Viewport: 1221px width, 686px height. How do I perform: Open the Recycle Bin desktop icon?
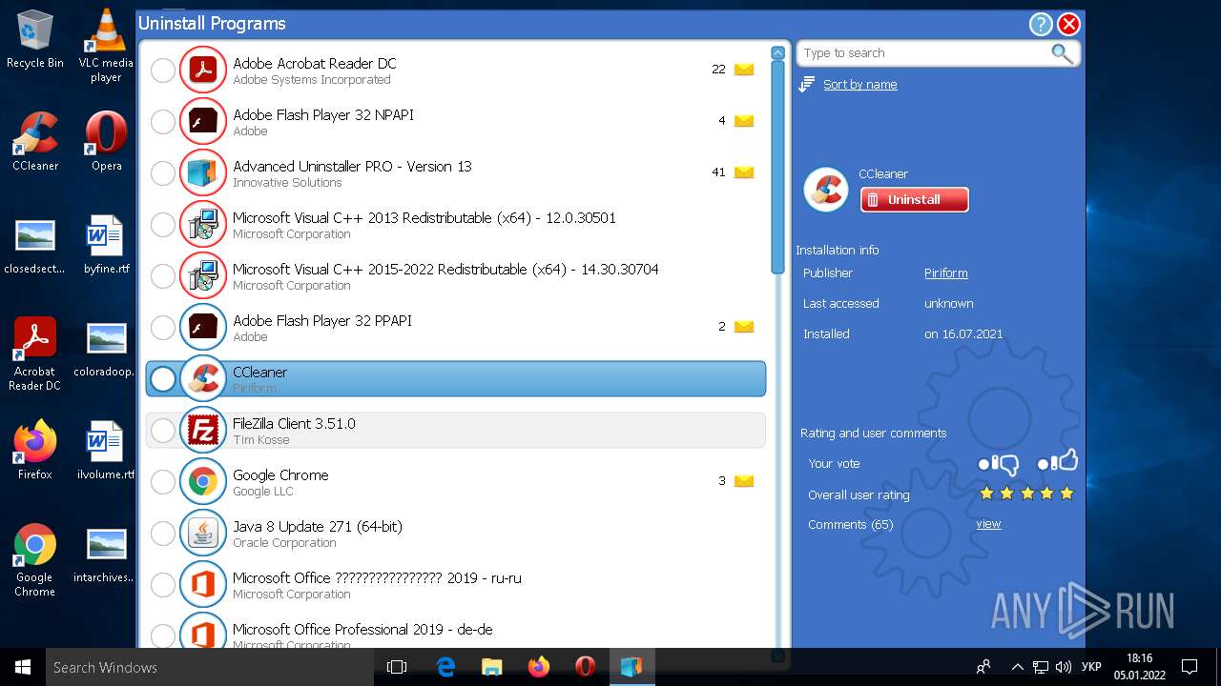coord(35,39)
